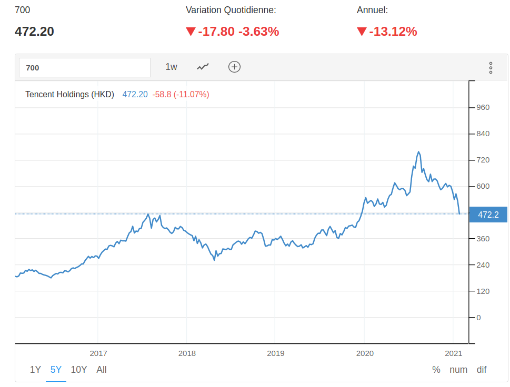This screenshot has width=510, height=387.
Task: Show All historical data range
Action: point(102,370)
